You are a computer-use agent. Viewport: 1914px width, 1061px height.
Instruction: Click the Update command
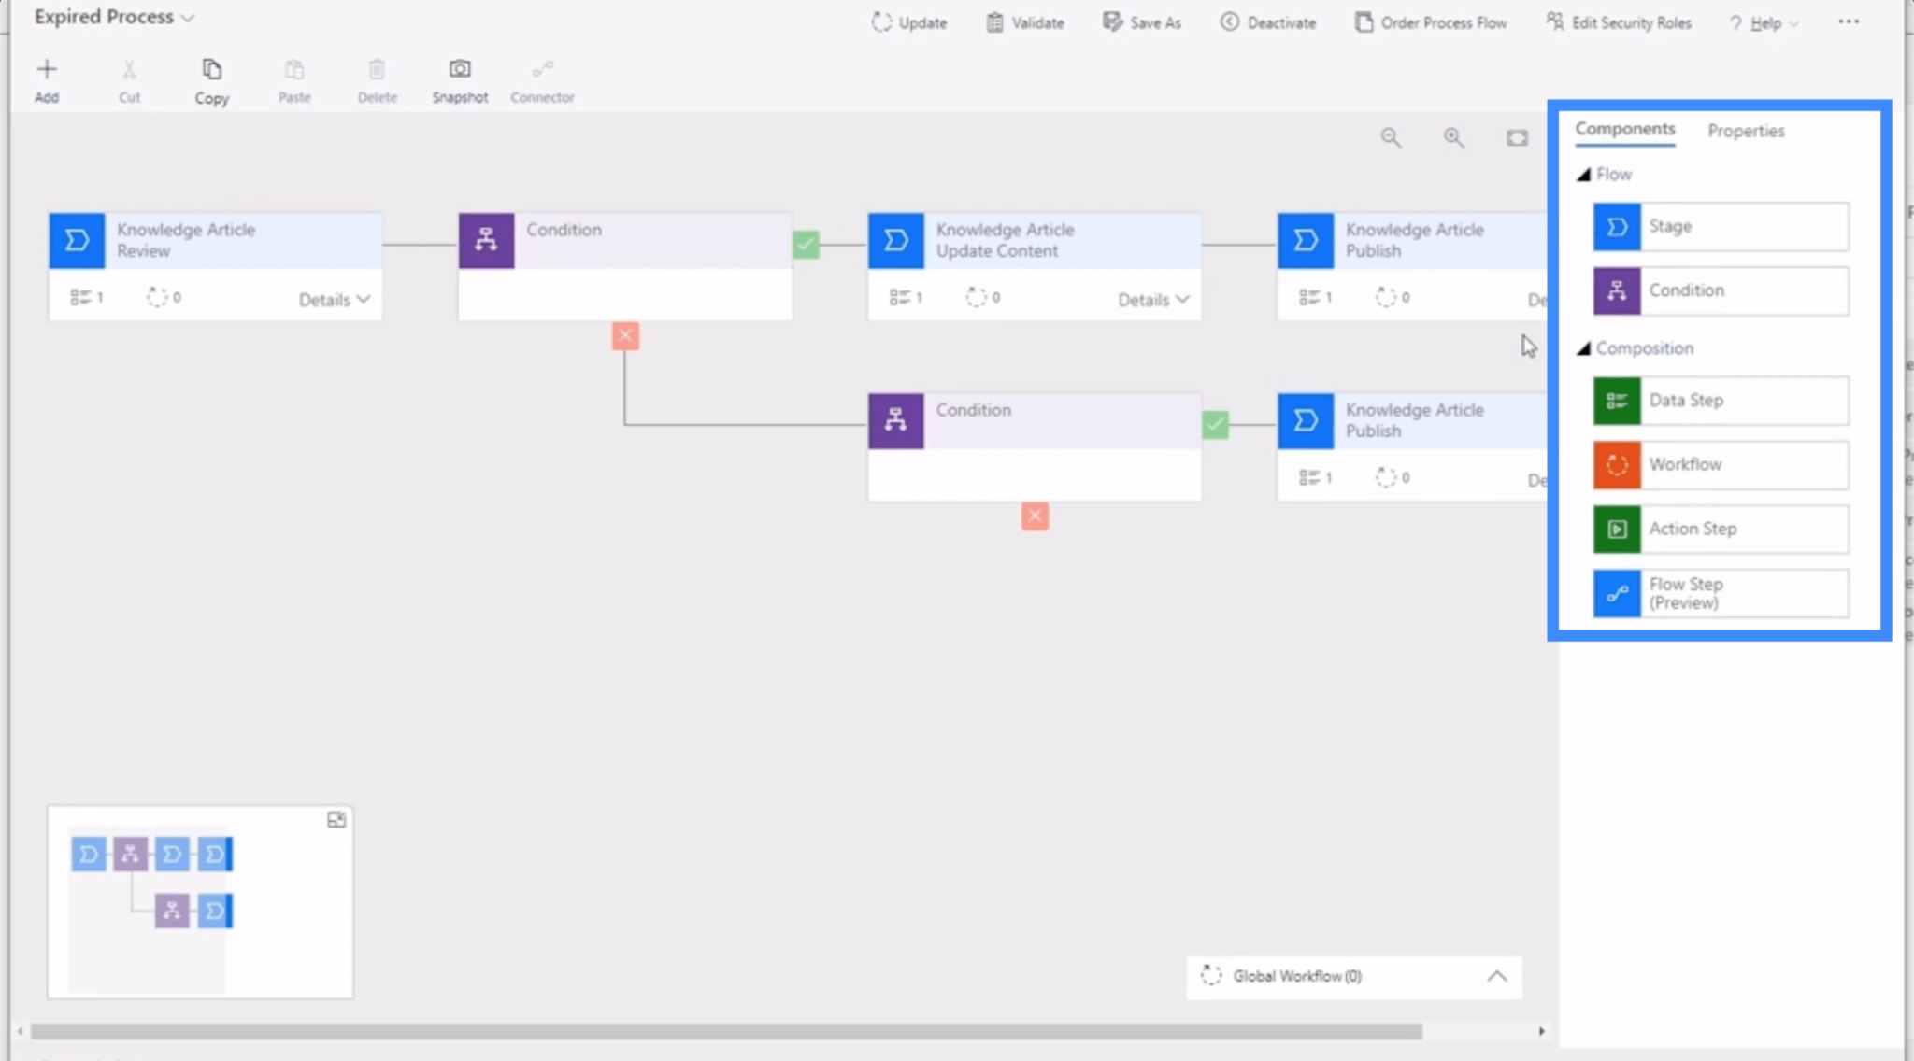[909, 22]
